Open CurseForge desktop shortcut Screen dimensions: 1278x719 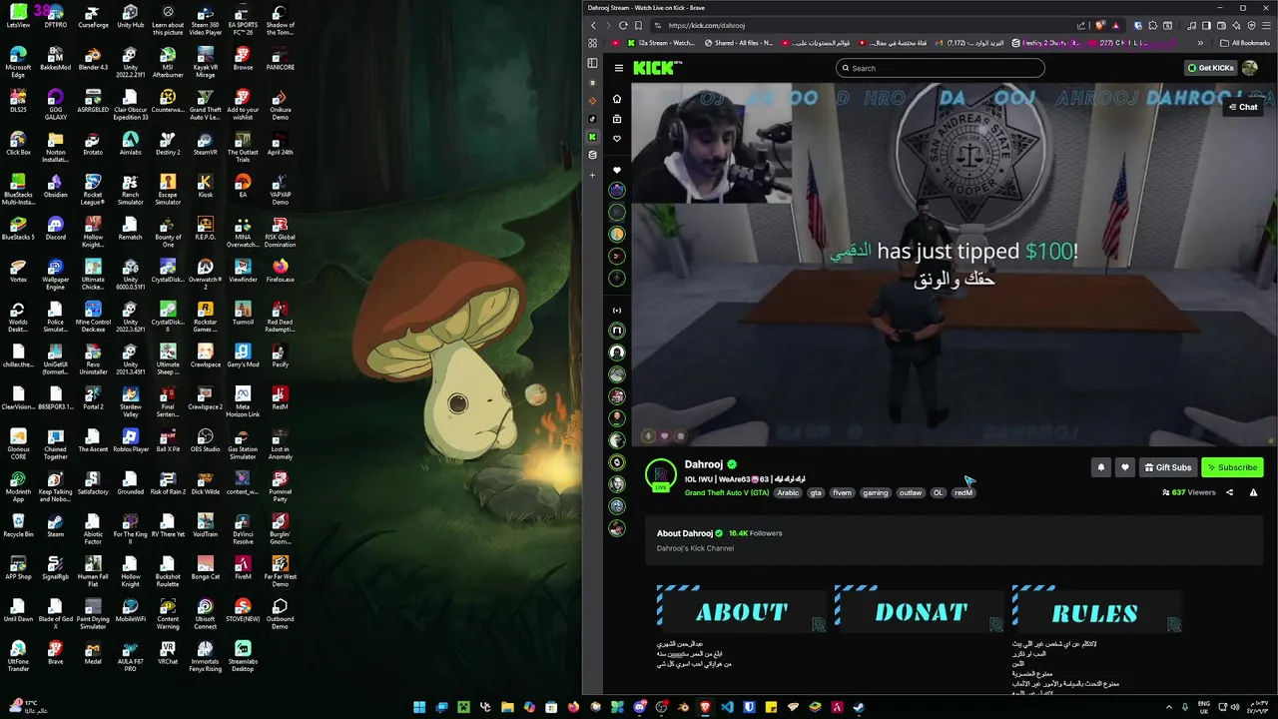[x=93, y=16]
